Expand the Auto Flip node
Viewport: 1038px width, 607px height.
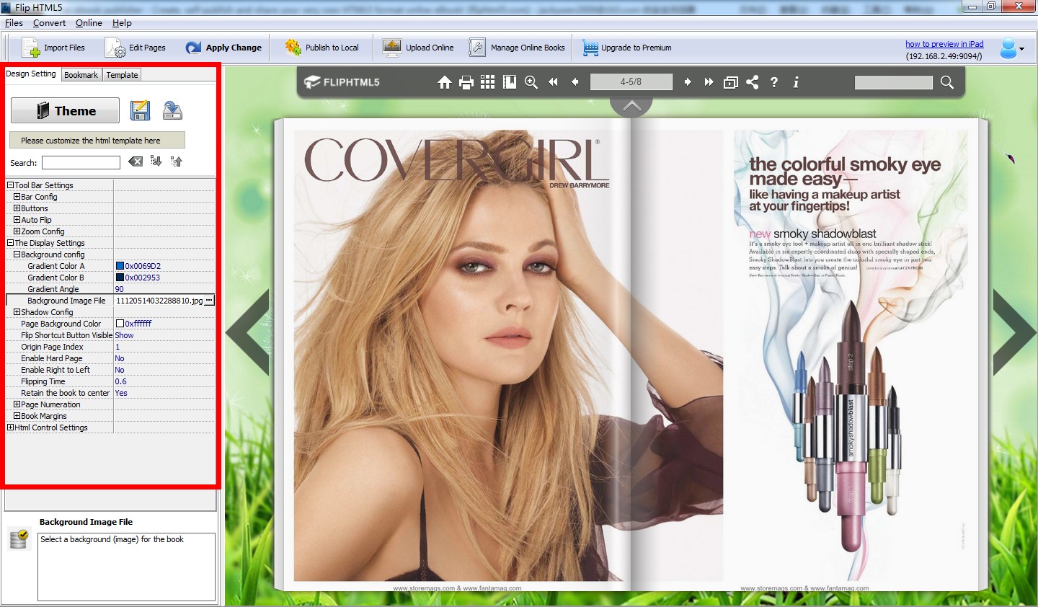tap(17, 220)
